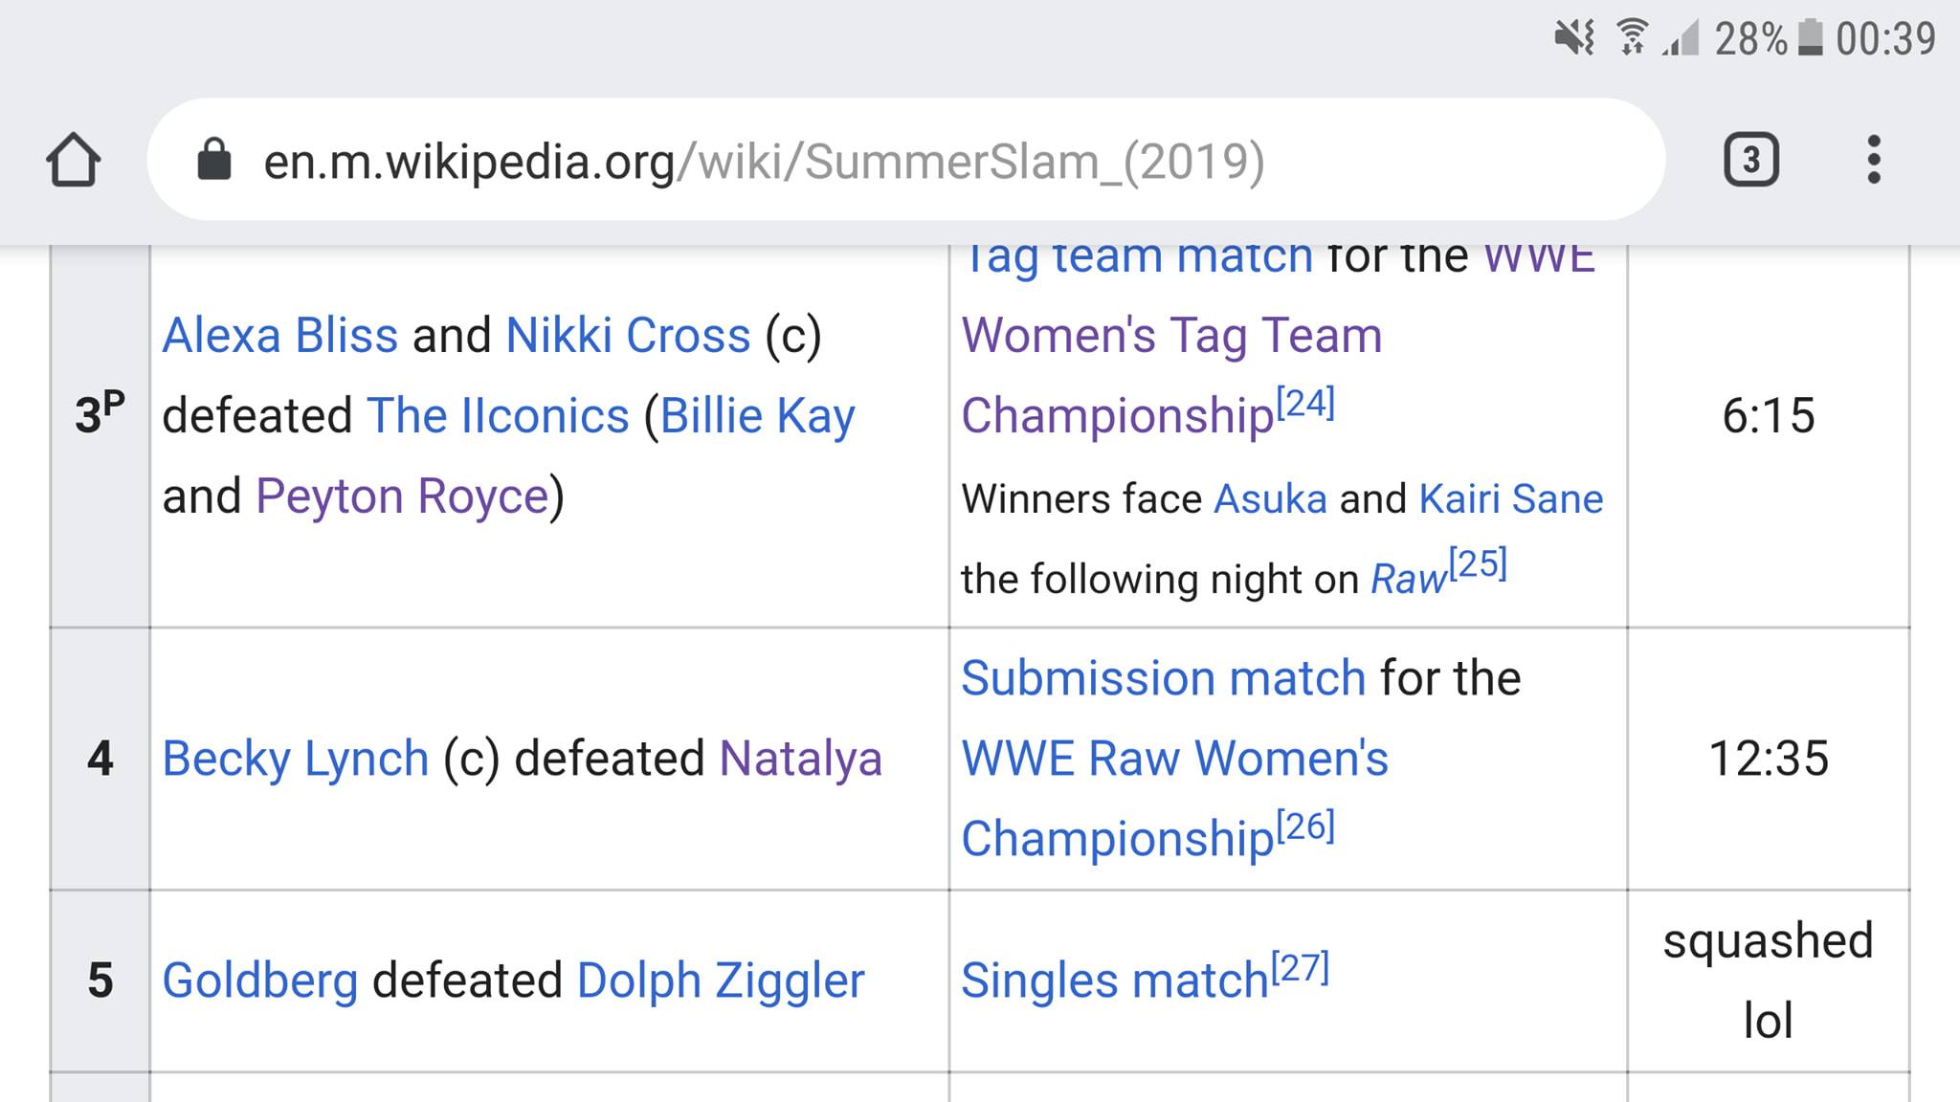Open the Kairi Sane link
Image resolution: width=1960 pixels, height=1102 pixels.
(1511, 499)
